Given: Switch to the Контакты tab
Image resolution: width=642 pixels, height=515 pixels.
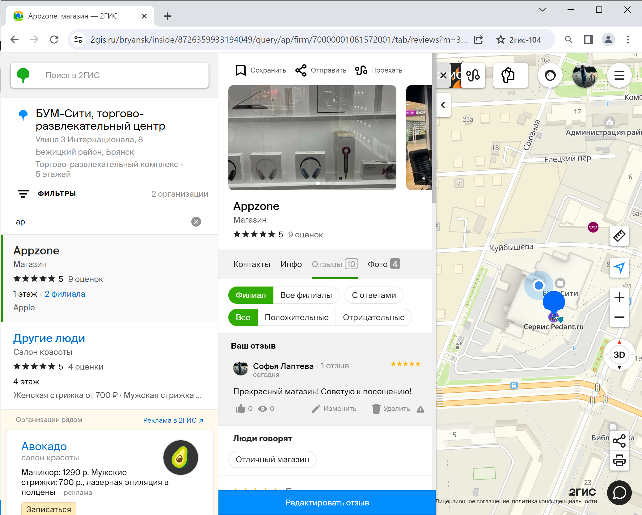Looking at the screenshot, I should tap(251, 264).
